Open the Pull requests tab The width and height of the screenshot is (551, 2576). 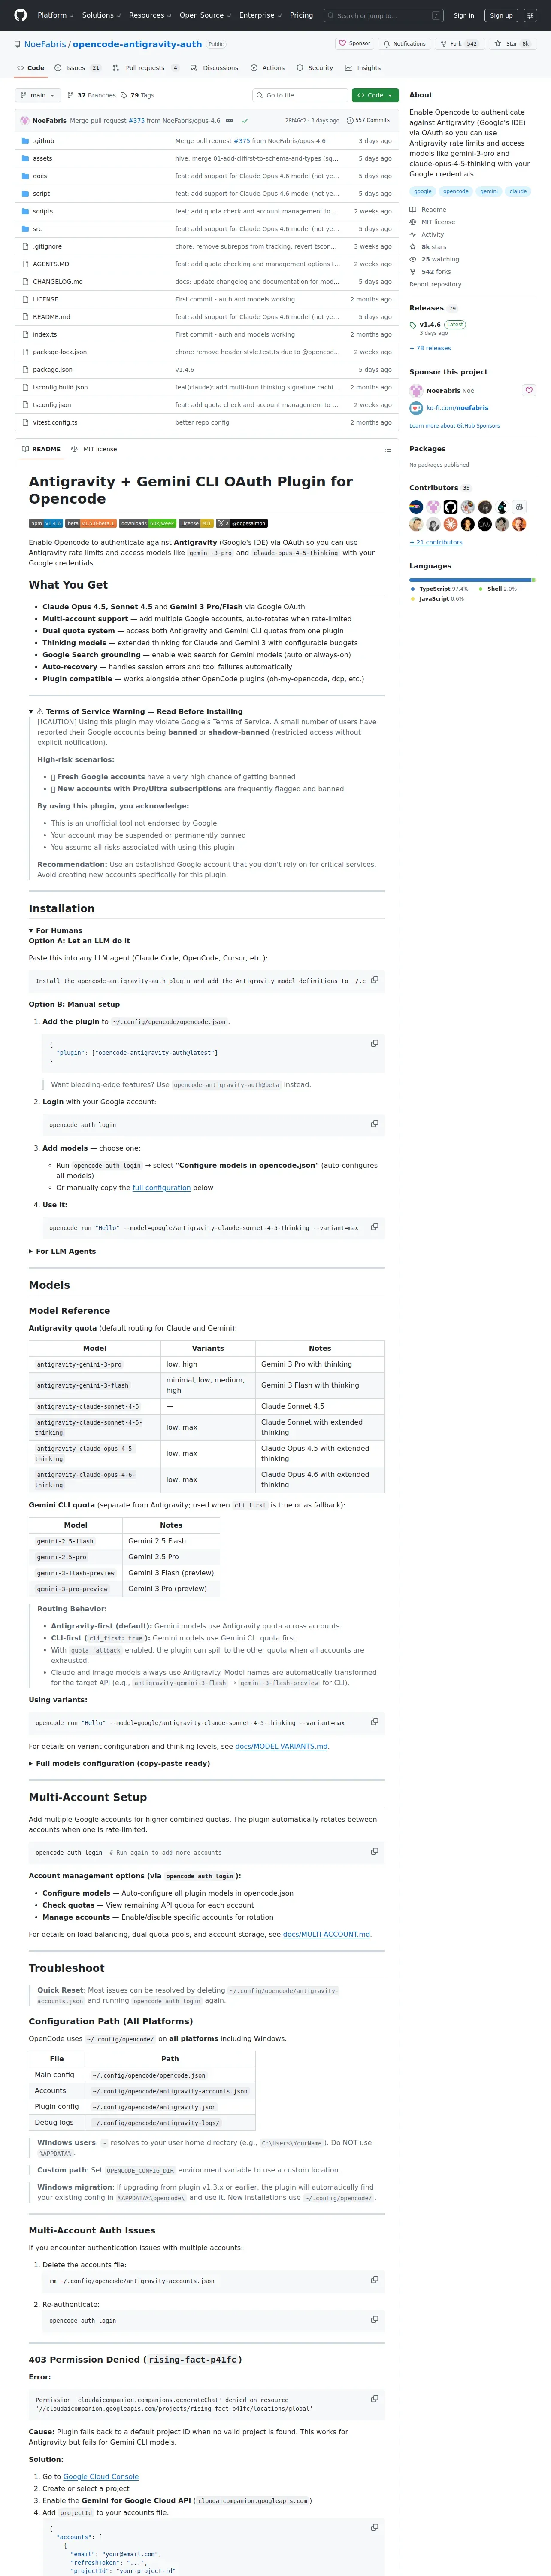click(145, 68)
